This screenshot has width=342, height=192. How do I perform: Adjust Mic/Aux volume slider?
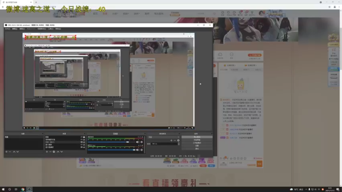point(111,150)
